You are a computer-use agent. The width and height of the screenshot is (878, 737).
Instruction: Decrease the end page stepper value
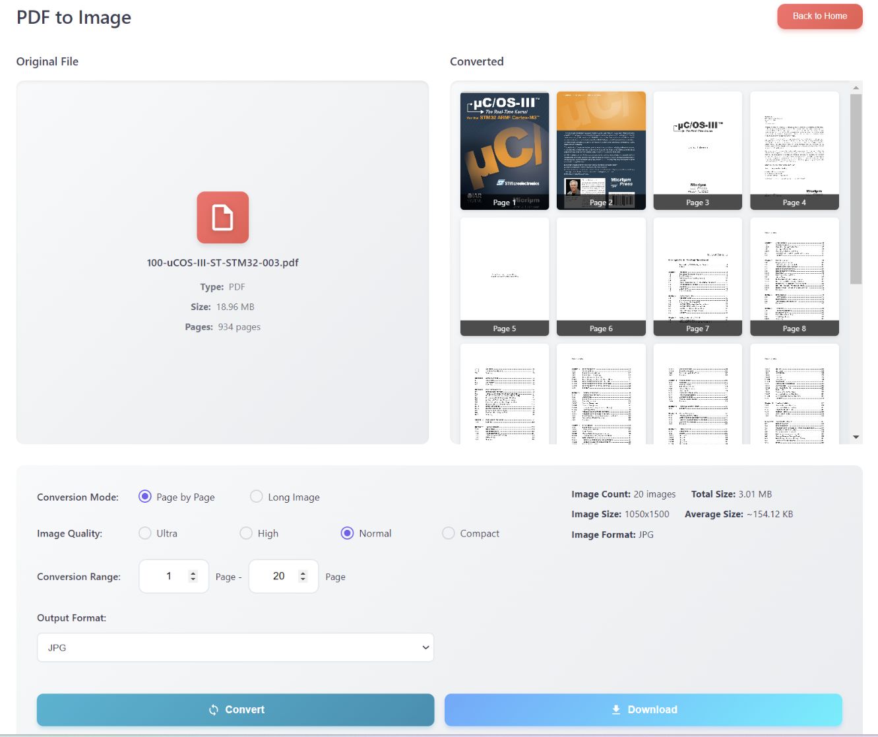(x=303, y=579)
